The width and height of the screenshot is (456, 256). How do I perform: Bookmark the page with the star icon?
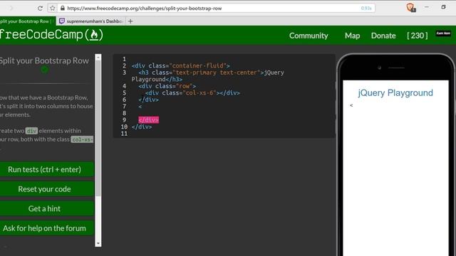52,8
